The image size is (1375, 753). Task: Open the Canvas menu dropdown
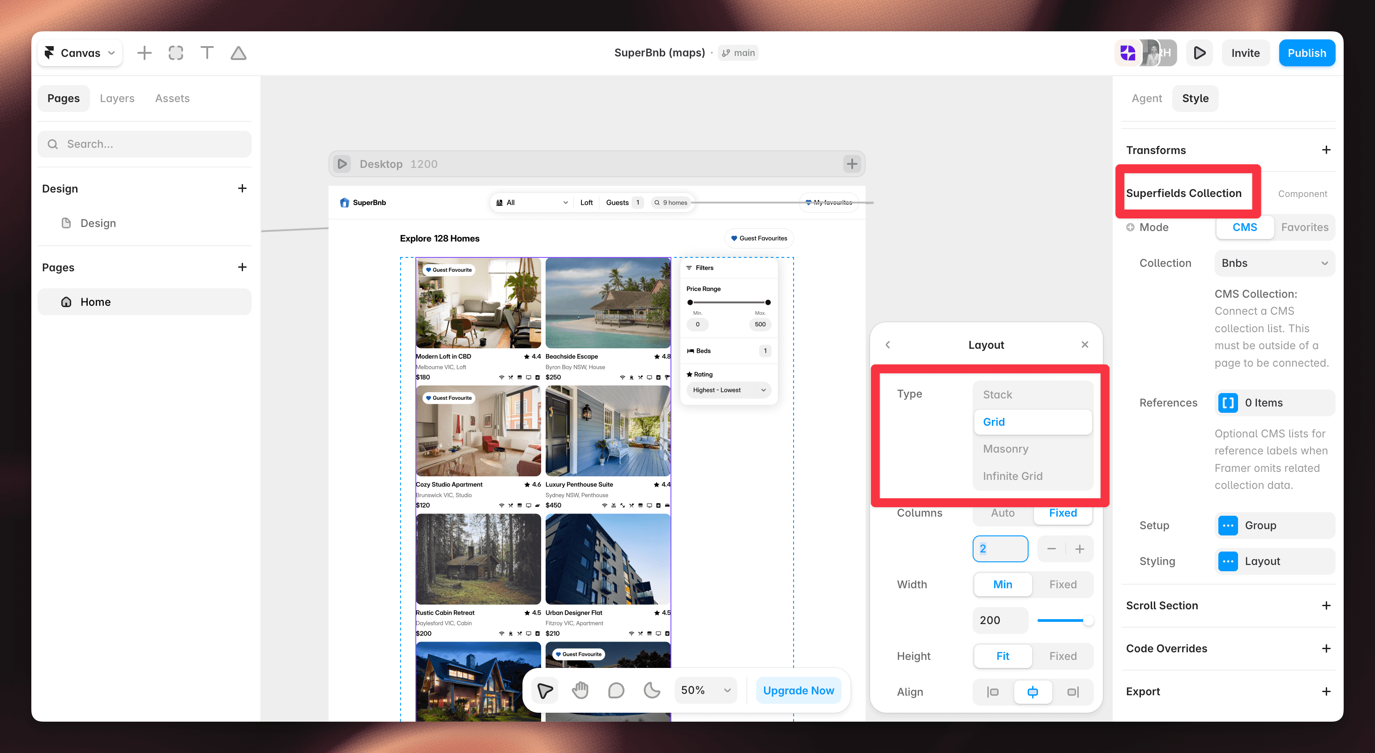pyautogui.click(x=80, y=53)
